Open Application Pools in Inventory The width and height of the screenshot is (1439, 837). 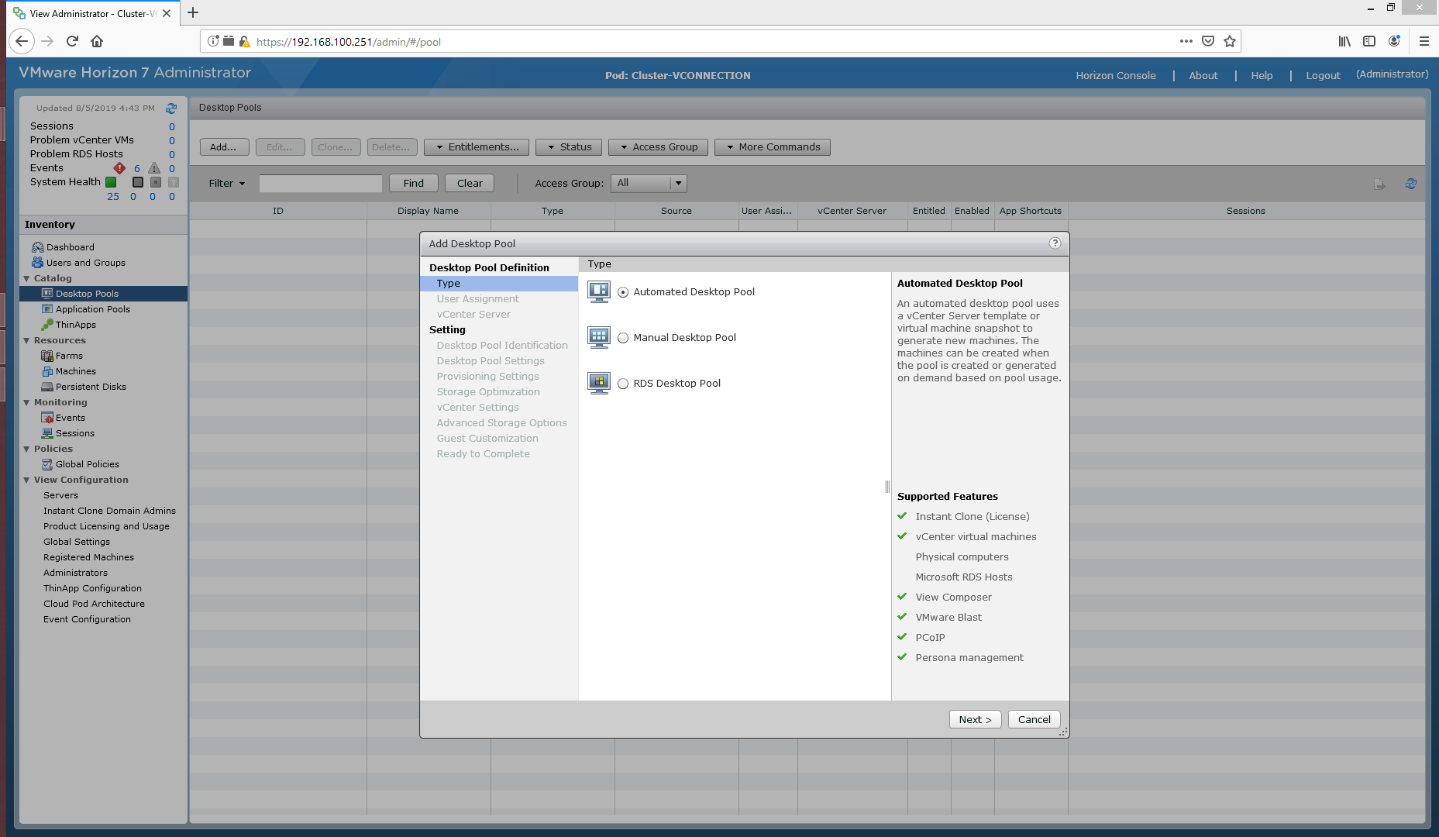92,309
